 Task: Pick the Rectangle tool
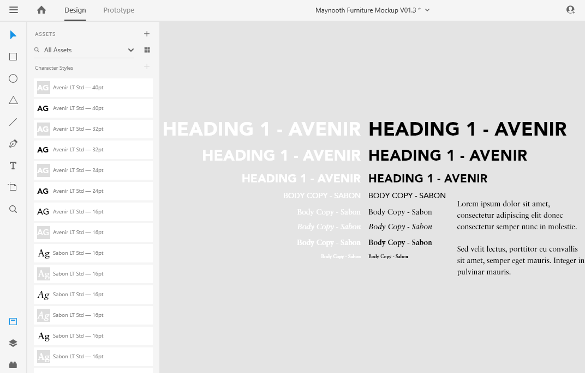(x=13, y=57)
